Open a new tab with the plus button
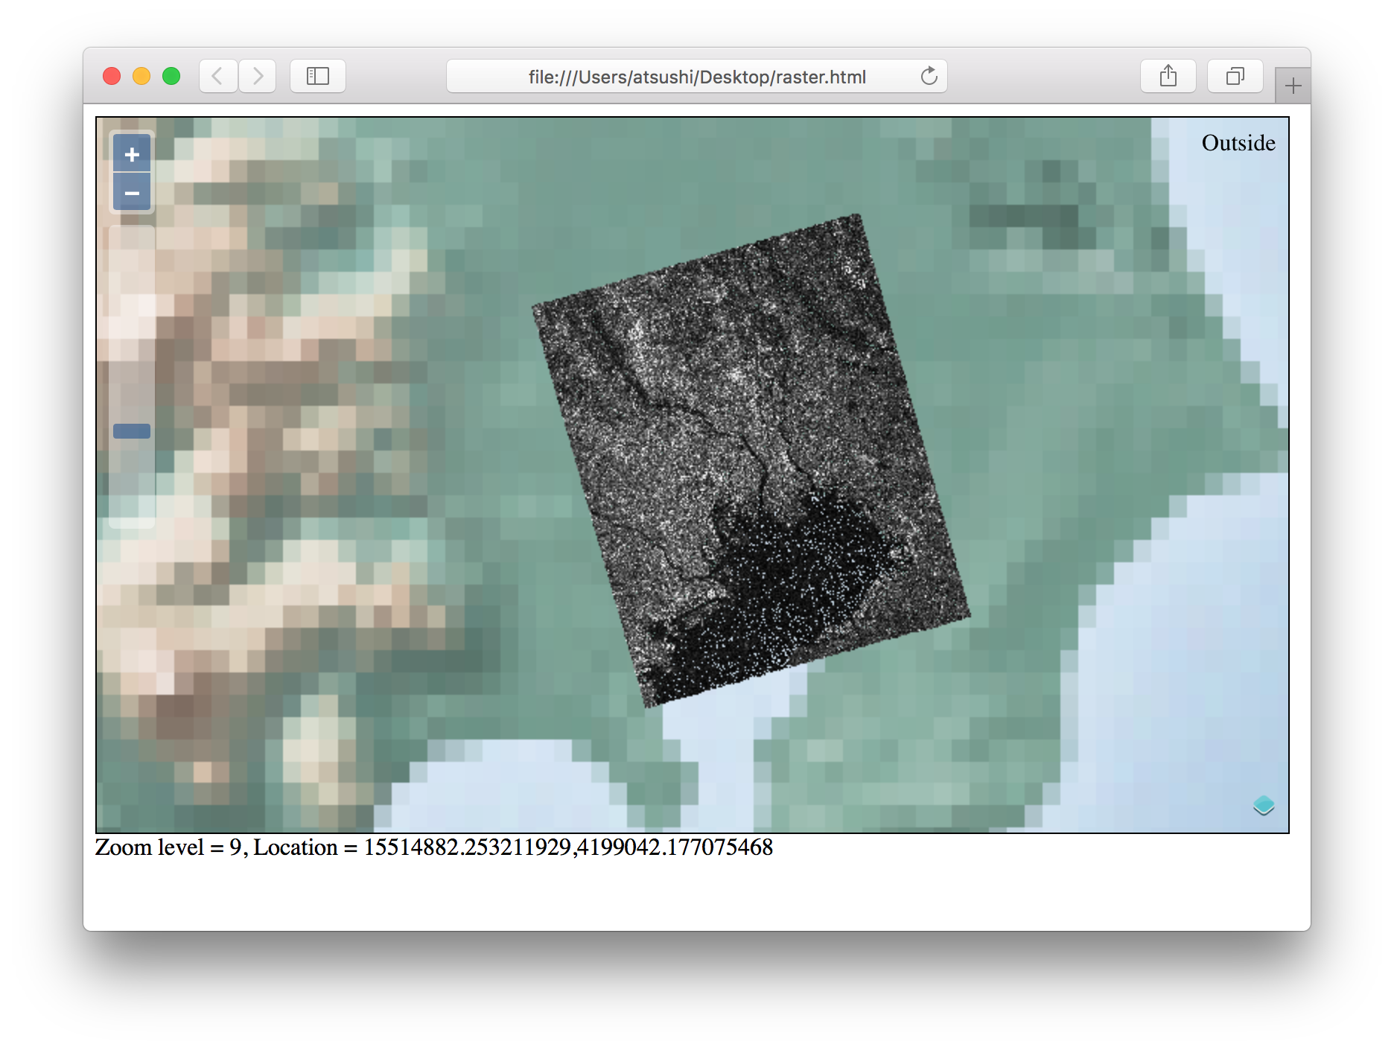Viewport: 1394px width, 1050px height. click(1293, 86)
